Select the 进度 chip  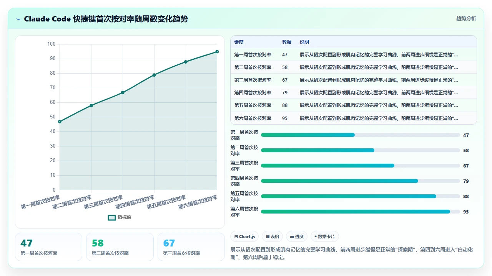pyautogui.click(x=297, y=237)
